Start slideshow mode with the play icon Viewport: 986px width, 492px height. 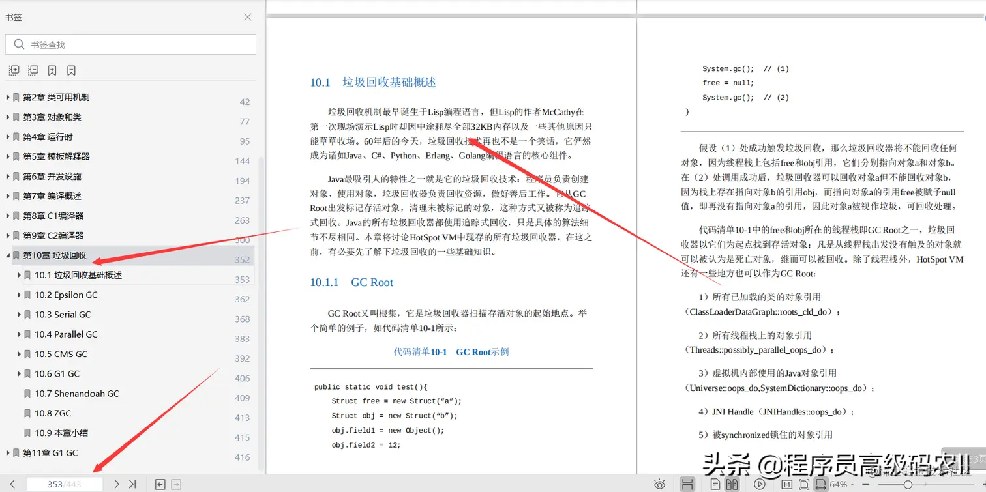[760, 485]
